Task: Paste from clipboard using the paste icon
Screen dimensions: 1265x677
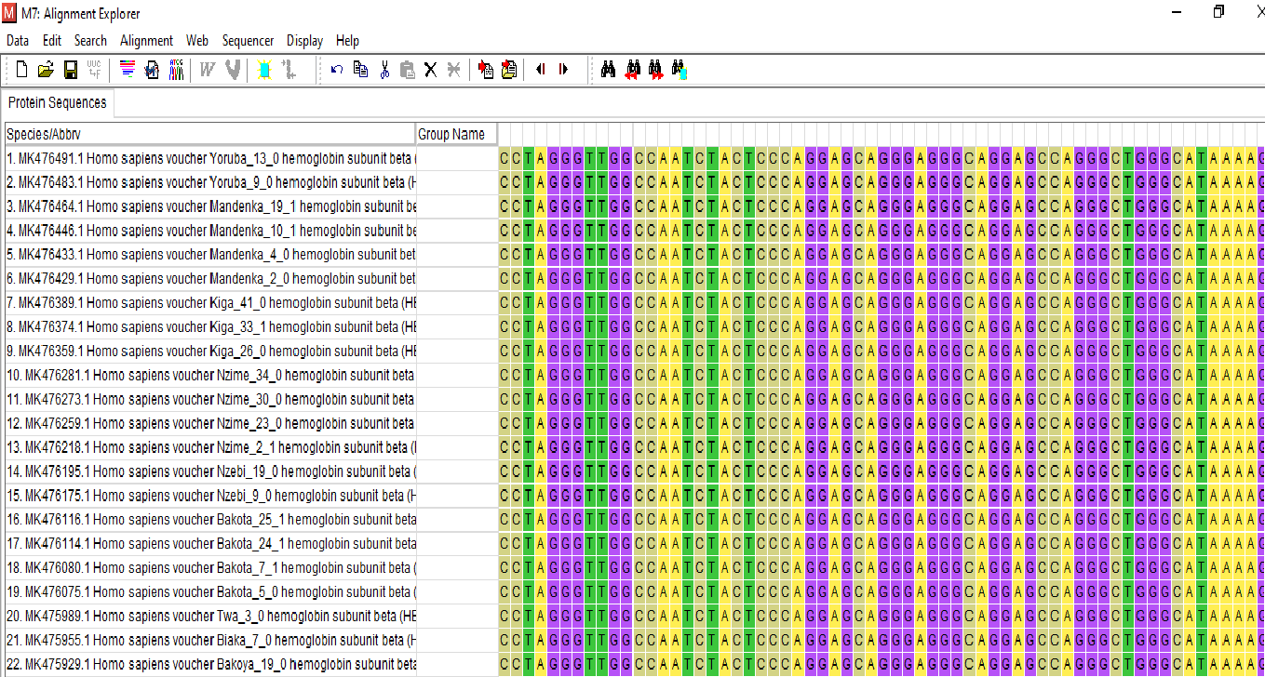Action: click(x=407, y=70)
